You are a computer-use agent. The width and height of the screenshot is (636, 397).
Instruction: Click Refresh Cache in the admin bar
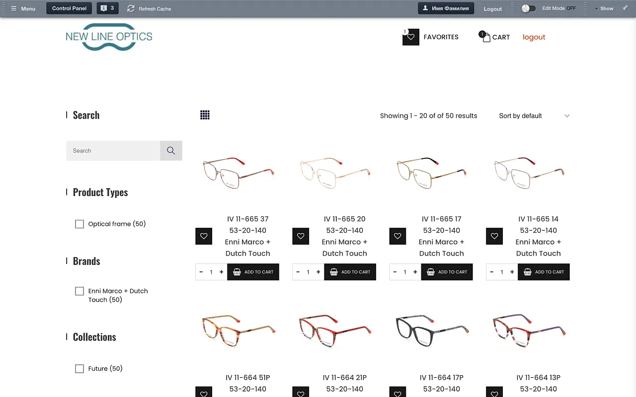click(x=149, y=8)
